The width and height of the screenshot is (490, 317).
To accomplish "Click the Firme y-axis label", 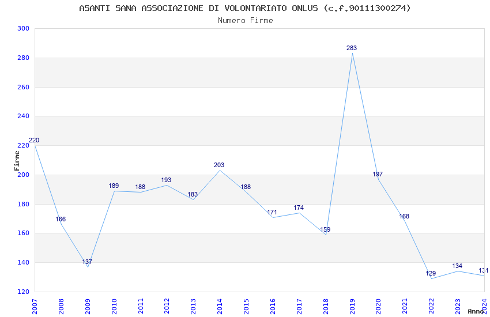I will 17,161.
